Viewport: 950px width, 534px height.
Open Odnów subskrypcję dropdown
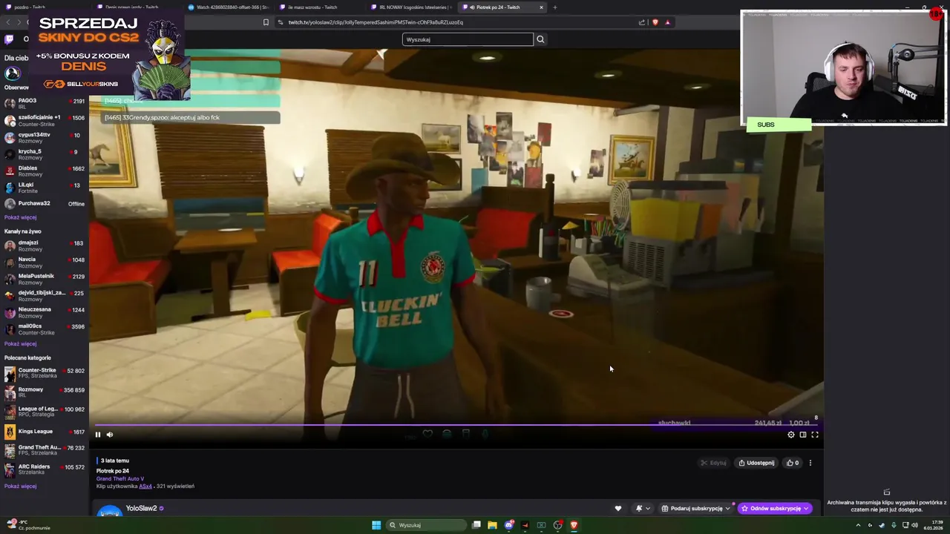(775, 509)
